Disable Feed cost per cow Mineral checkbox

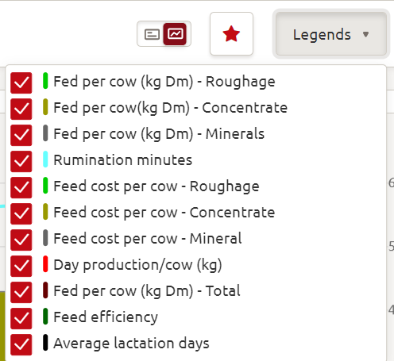click(x=21, y=240)
